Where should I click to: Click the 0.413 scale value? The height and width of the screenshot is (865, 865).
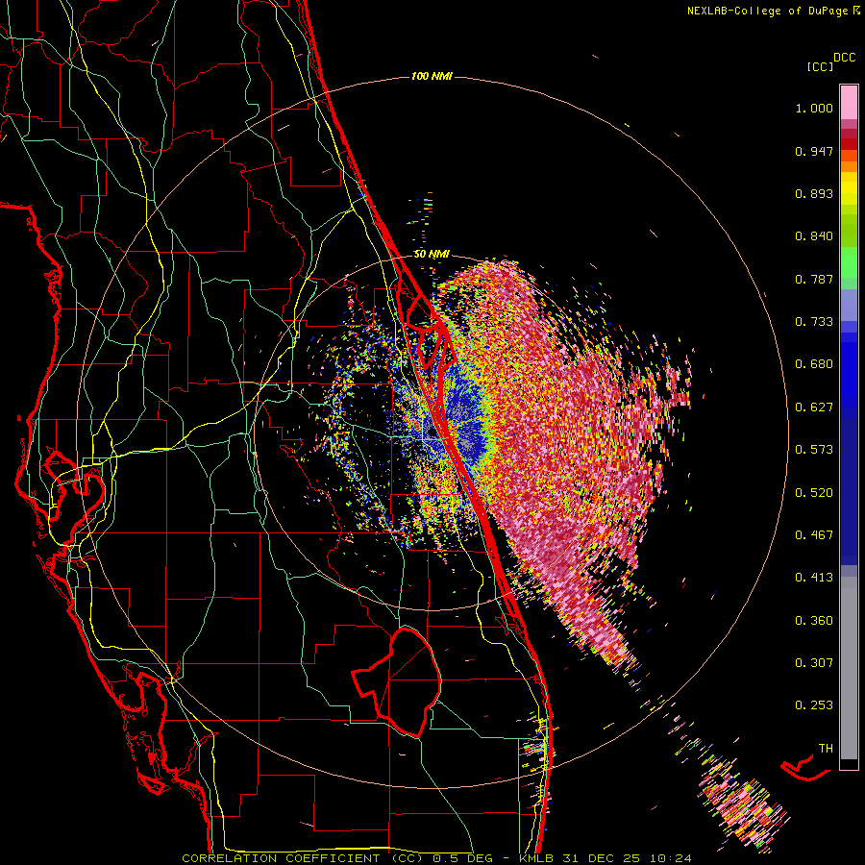814,578
